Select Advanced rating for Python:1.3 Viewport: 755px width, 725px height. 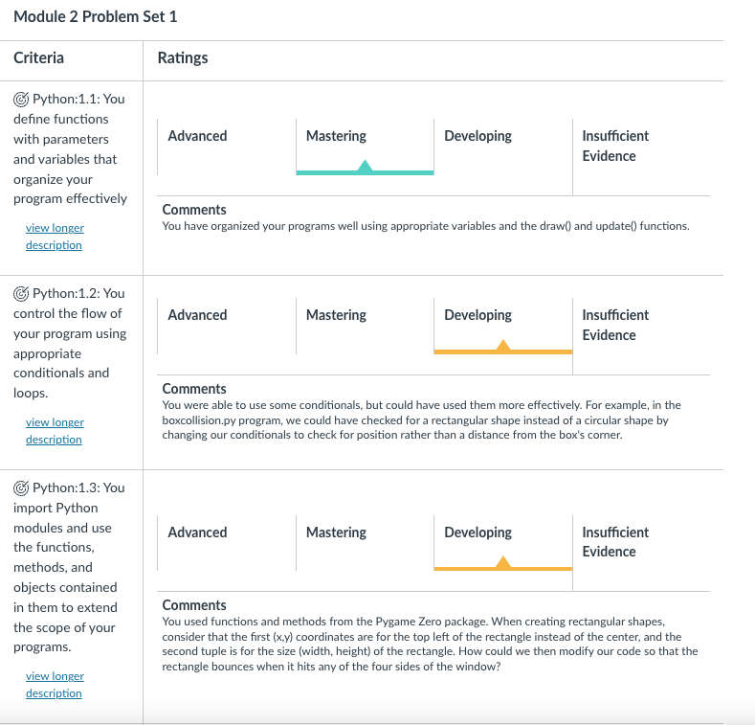[x=197, y=532]
